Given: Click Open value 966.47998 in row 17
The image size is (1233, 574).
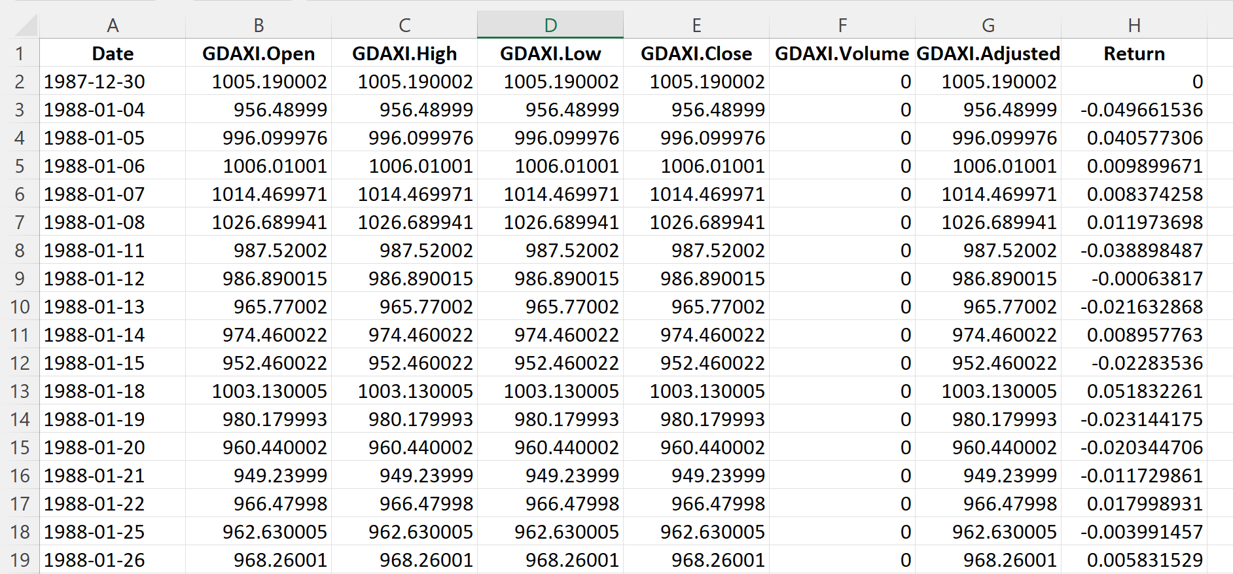Looking at the screenshot, I should click(x=259, y=503).
